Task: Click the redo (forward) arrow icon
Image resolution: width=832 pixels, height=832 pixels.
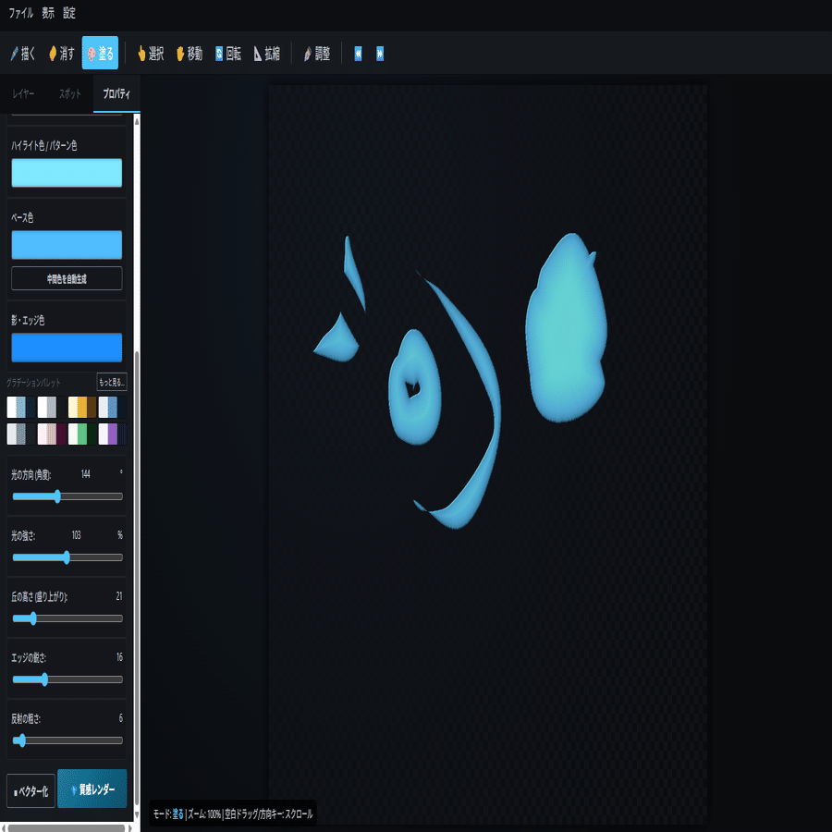Action: [x=380, y=54]
